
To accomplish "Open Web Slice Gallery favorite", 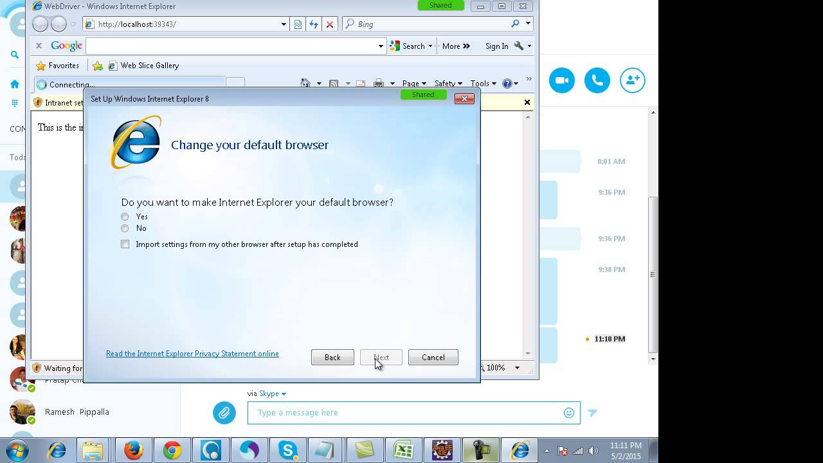I will point(143,66).
